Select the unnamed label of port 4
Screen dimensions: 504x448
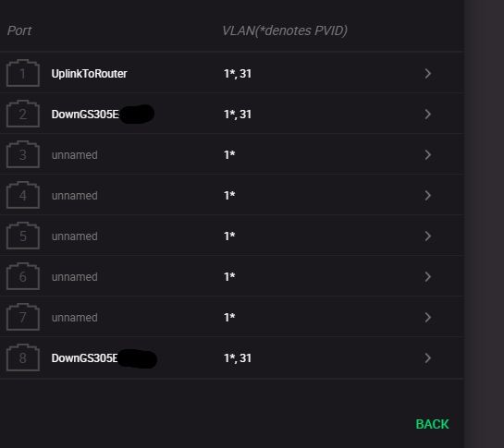pos(75,196)
